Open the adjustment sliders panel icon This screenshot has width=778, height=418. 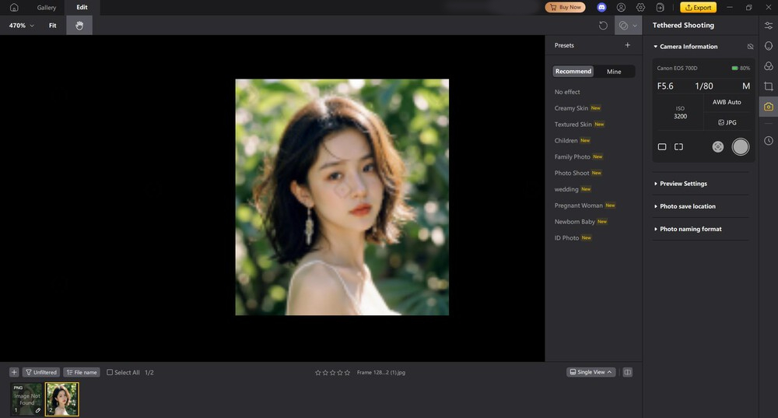pyautogui.click(x=768, y=26)
